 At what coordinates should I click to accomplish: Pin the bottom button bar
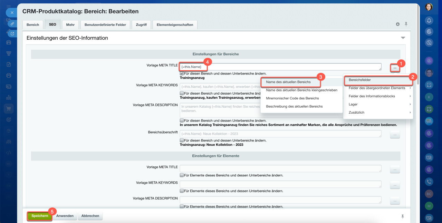[402, 216]
